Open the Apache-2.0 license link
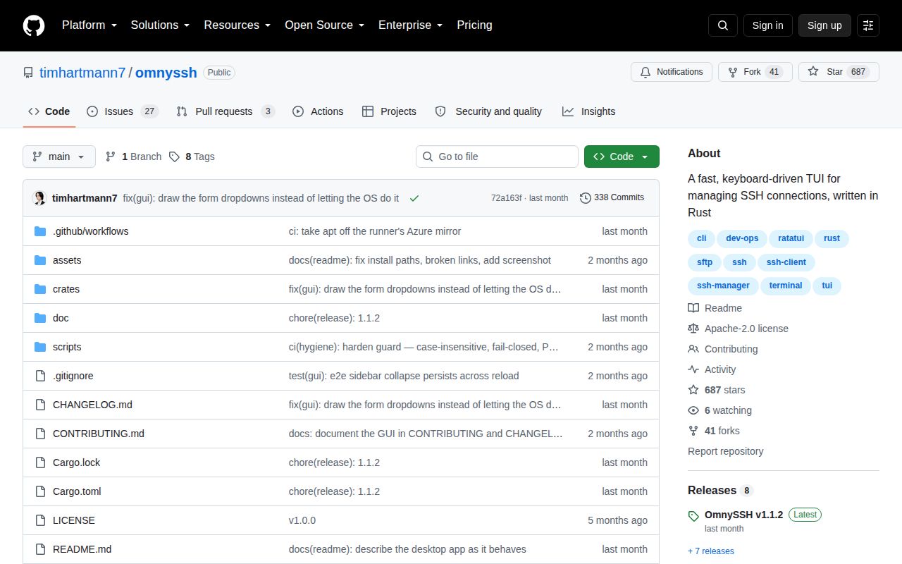 [739, 329]
